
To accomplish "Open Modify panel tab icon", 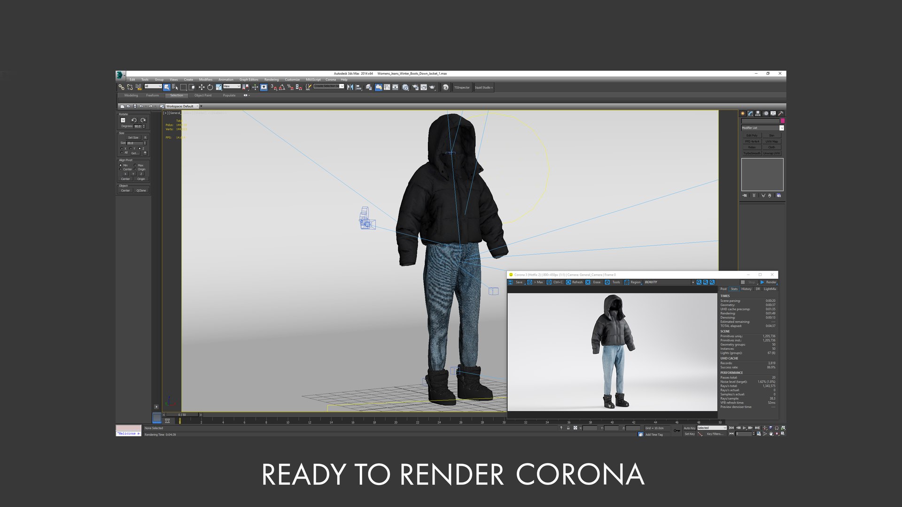I will (x=750, y=113).
